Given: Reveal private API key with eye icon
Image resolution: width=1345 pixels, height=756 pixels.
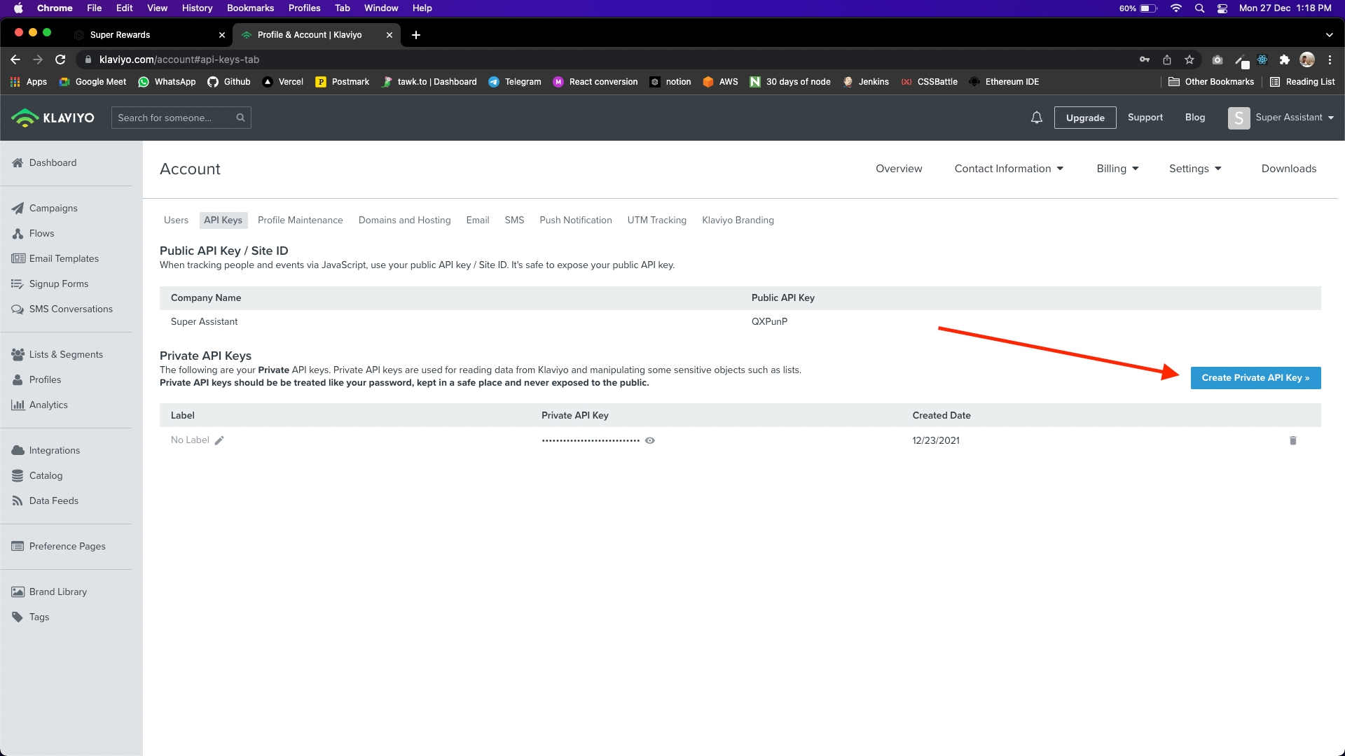Looking at the screenshot, I should (x=649, y=440).
